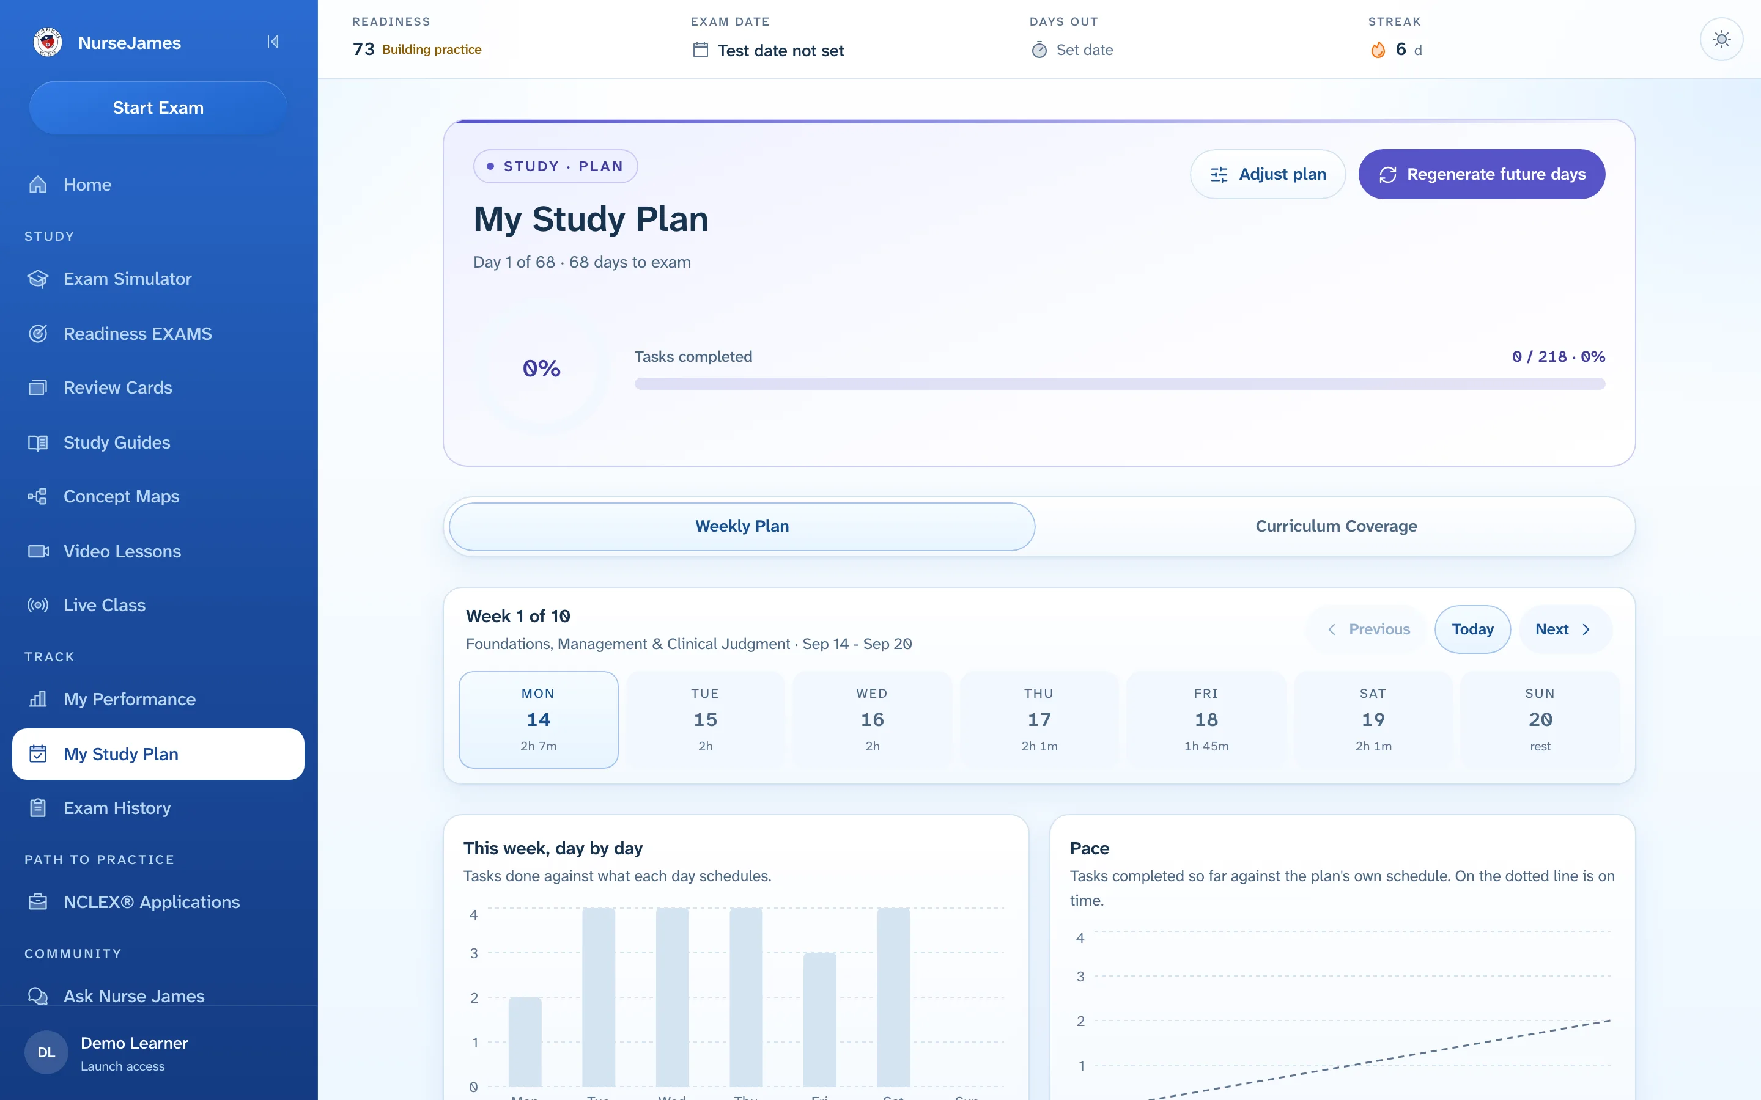This screenshot has height=1100, width=1761.
Task: Toggle the light/dark theme sun button
Action: click(x=1721, y=39)
